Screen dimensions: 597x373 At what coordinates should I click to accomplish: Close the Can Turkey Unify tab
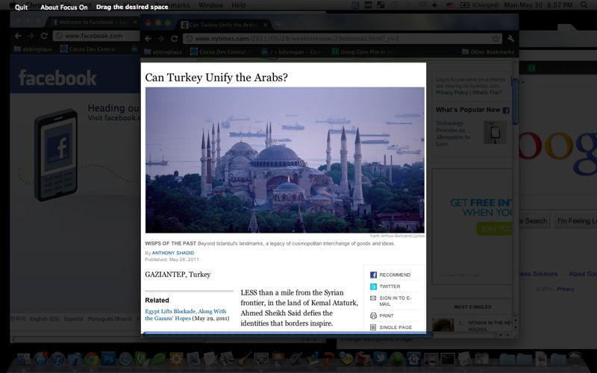point(266,25)
